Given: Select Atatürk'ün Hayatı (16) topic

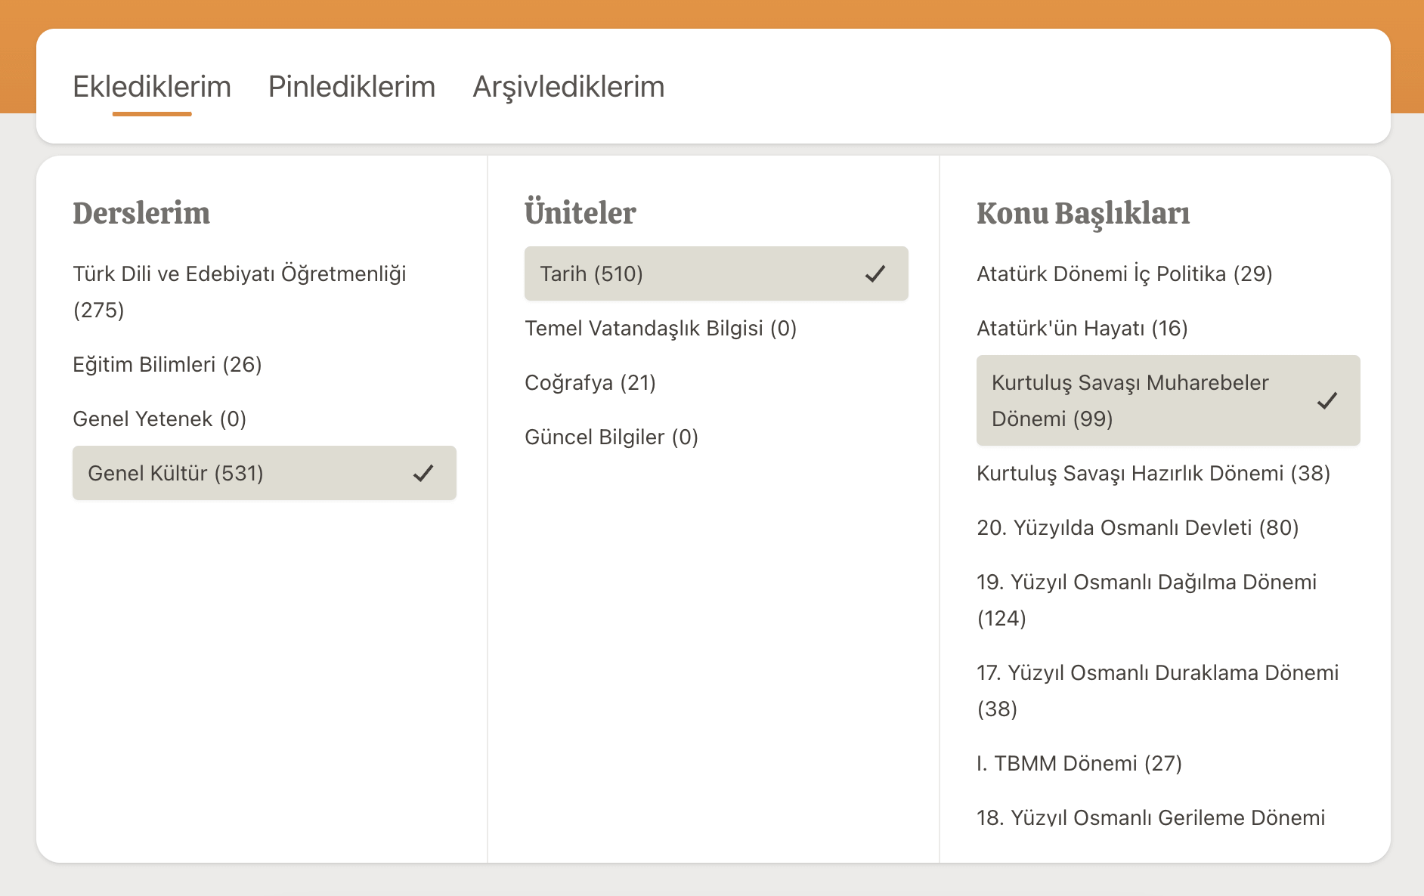Looking at the screenshot, I should click(1082, 328).
